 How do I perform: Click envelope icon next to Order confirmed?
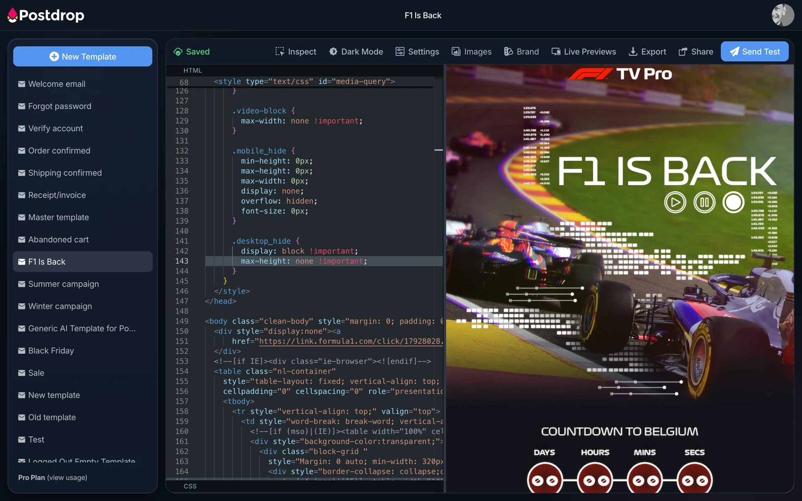point(22,151)
